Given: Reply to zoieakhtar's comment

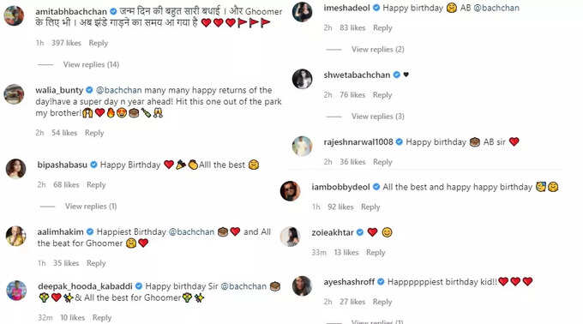Looking at the screenshot, I should click(376, 253).
